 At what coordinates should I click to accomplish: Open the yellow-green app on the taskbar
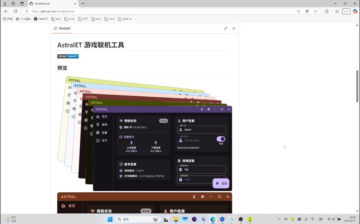click(250, 219)
